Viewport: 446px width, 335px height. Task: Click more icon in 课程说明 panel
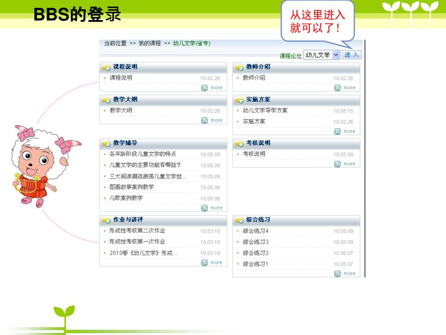coord(205,88)
